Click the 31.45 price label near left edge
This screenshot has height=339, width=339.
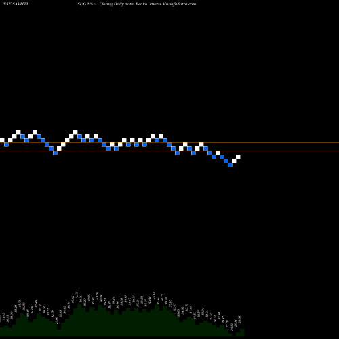[x=3, y=317]
